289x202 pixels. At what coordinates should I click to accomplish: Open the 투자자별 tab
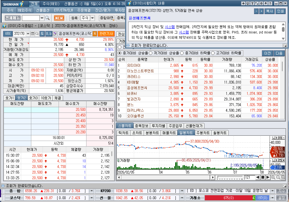pos(158,126)
